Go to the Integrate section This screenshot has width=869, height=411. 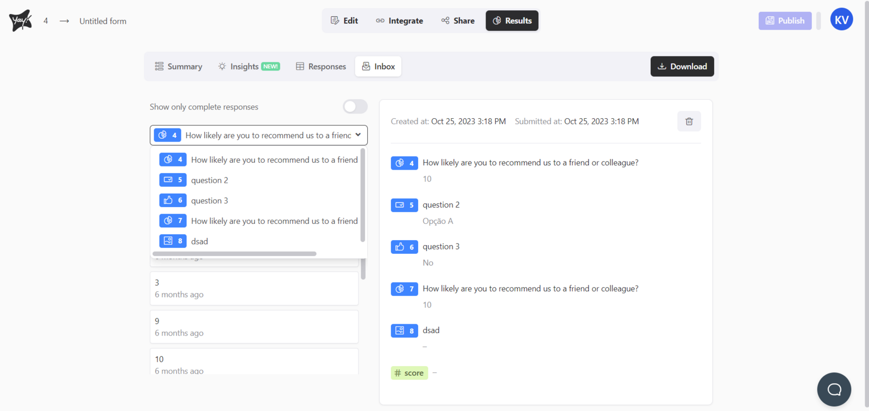click(399, 21)
